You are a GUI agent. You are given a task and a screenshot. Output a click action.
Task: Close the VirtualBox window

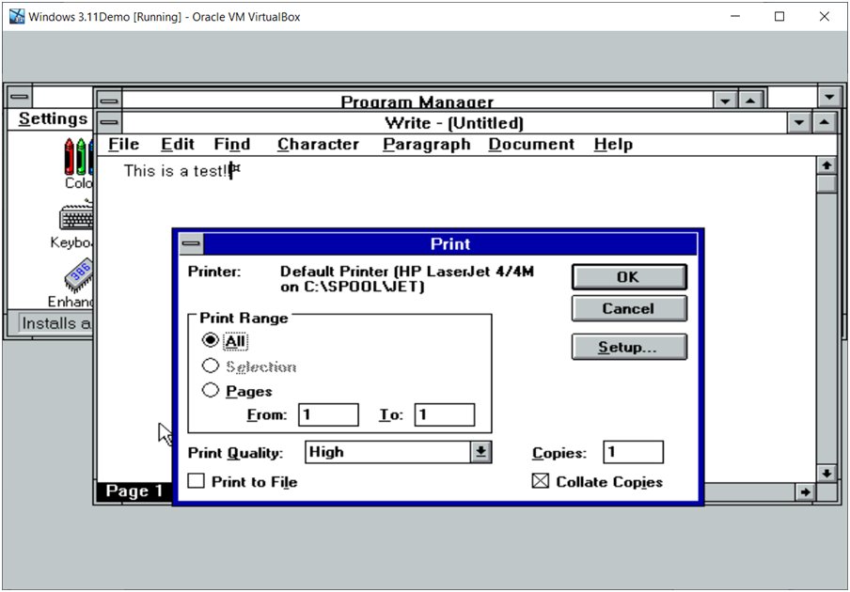824,16
